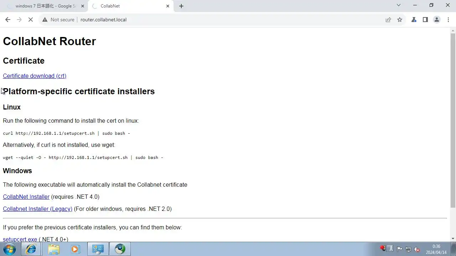Stop loading the page
Screen dimensions: 456x256
coord(31,20)
